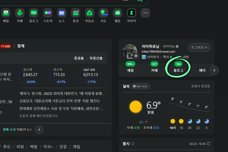Open 메일 with the 999+ badge in profile
Screen dimensions: 228x152
pos(130,67)
